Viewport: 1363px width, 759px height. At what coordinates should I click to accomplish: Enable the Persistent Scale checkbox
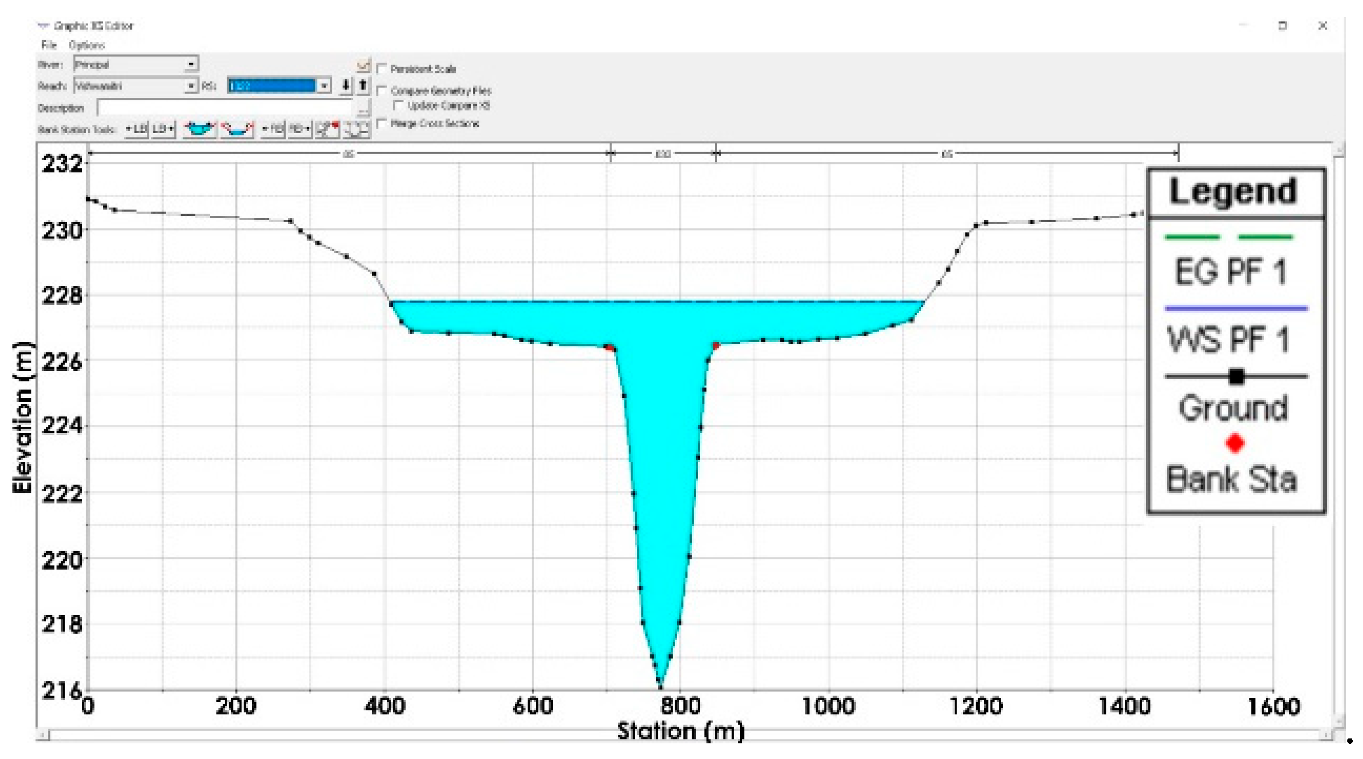click(382, 69)
